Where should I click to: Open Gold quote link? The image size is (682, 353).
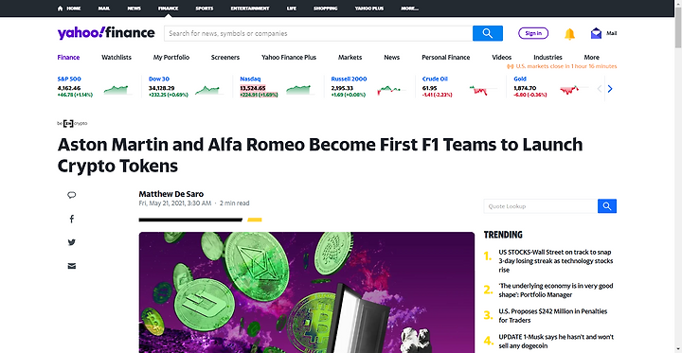[x=520, y=79]
